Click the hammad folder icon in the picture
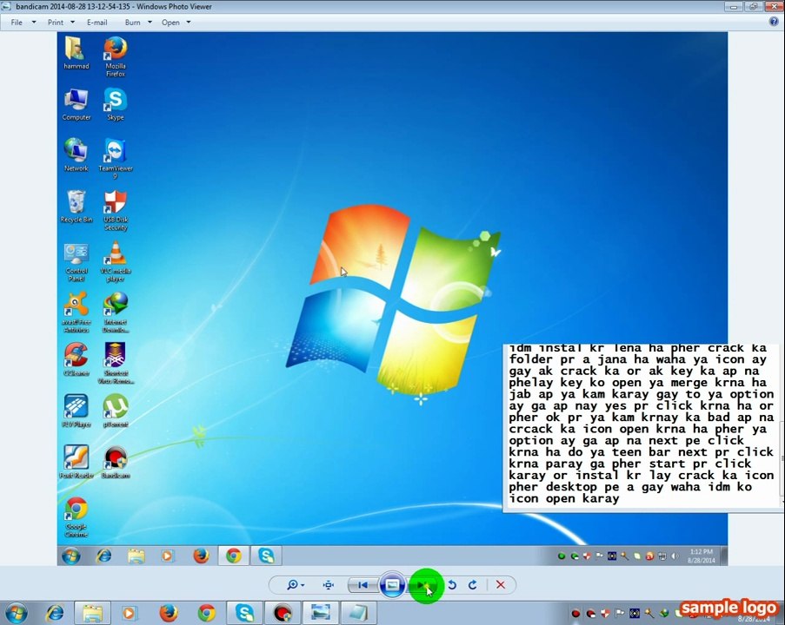 pyautogui.click(x=77, y=54)
